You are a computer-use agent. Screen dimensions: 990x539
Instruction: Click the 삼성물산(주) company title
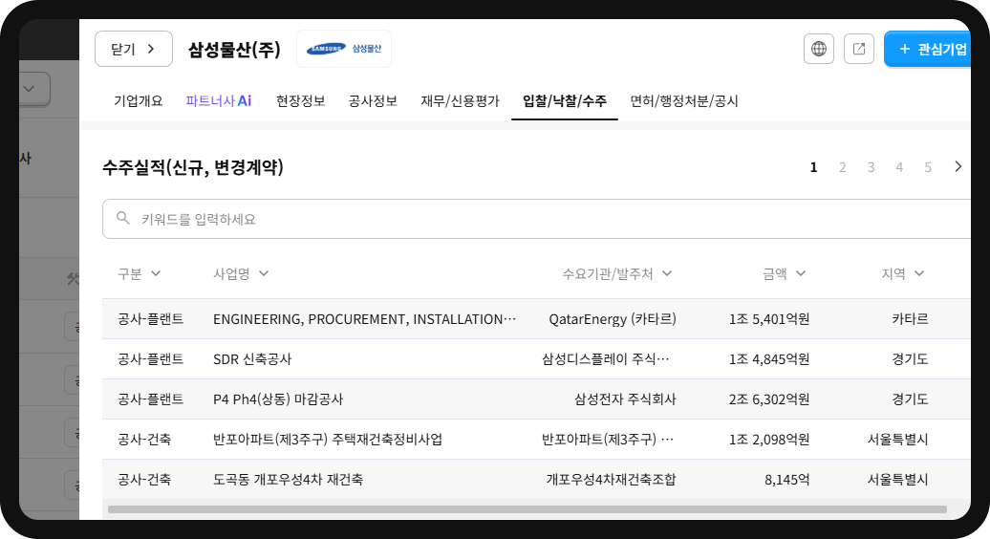point(234,50)
